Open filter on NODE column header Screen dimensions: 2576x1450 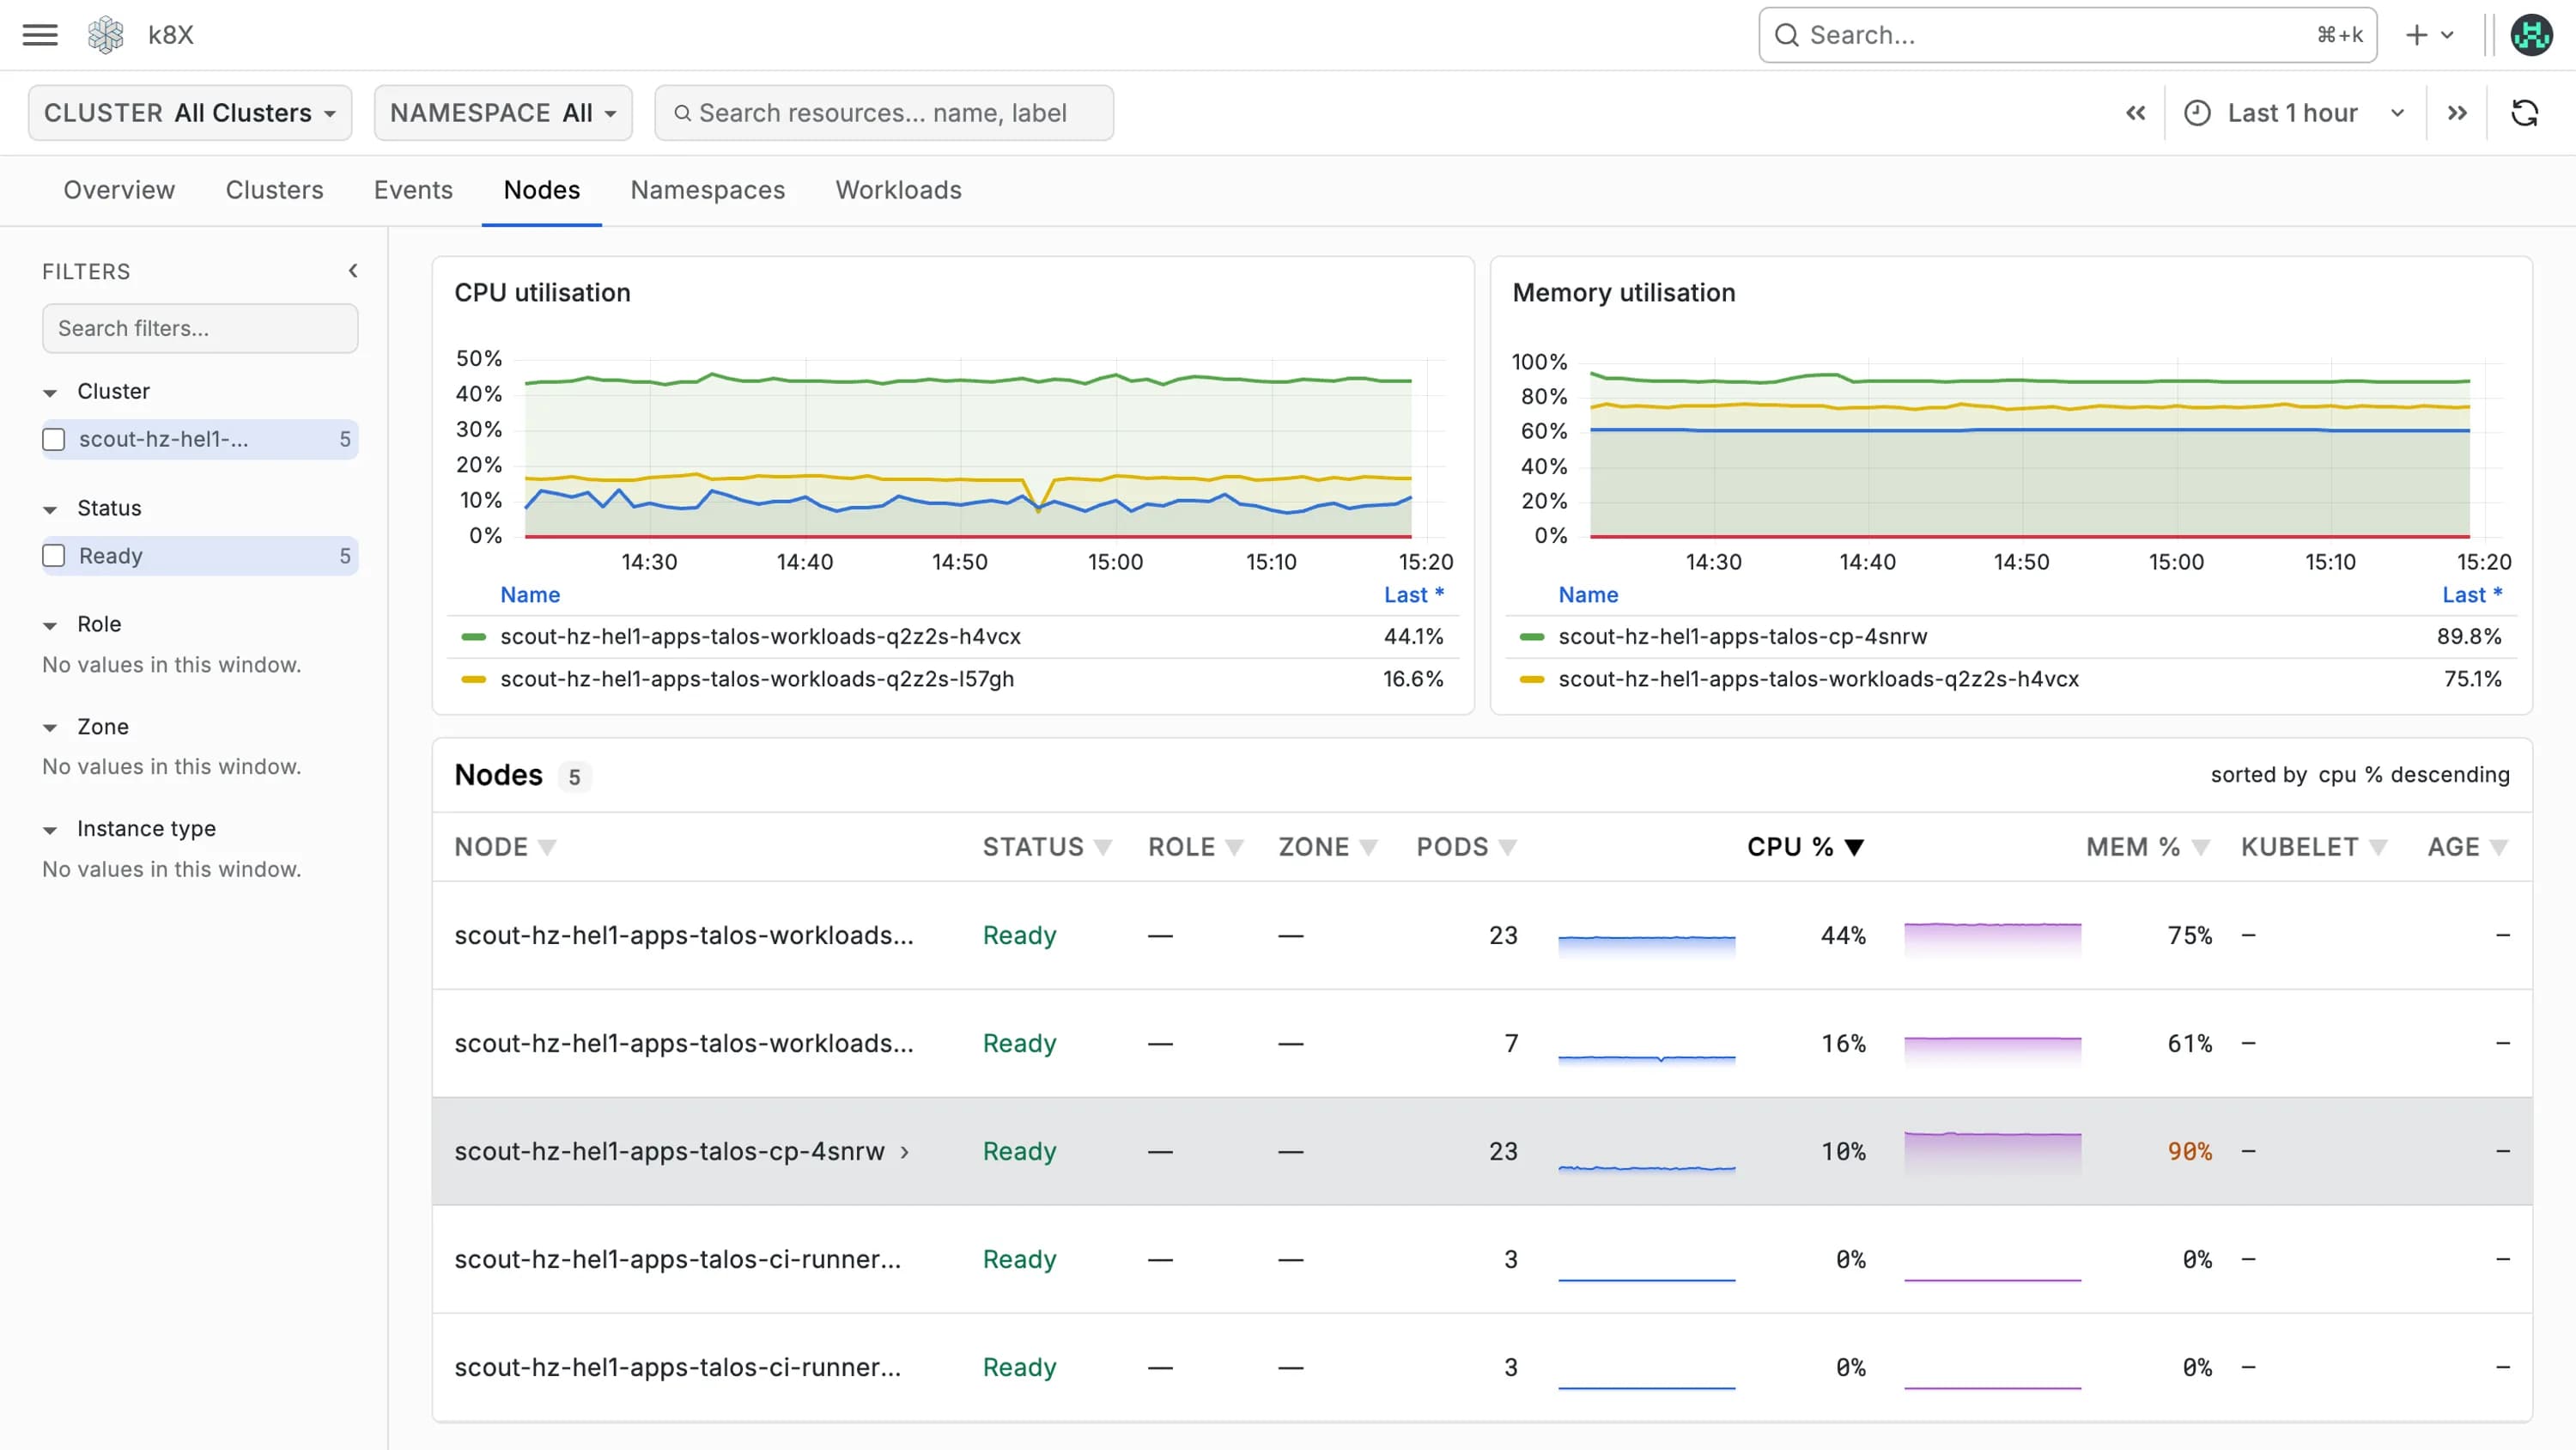[x=547, y=848]
